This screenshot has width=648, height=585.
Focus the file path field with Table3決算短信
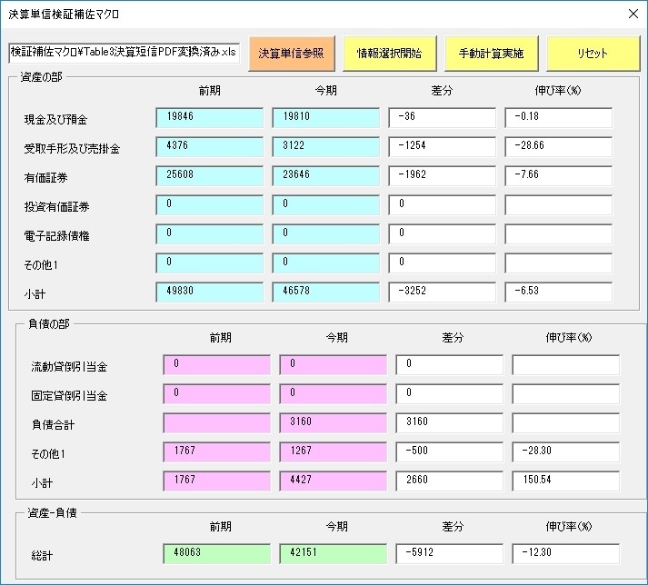[124, 53]
